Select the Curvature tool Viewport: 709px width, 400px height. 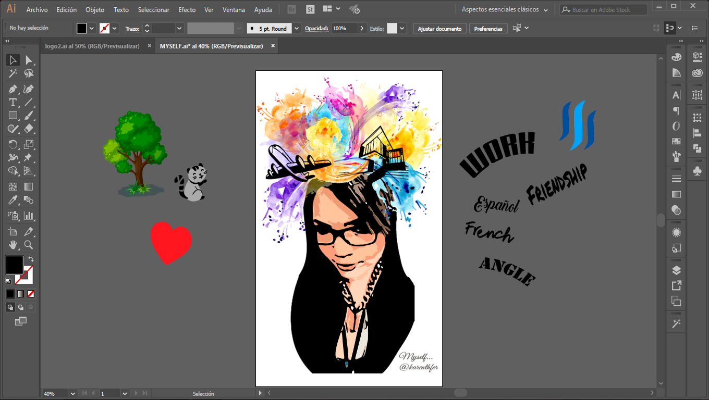(29, 89)
